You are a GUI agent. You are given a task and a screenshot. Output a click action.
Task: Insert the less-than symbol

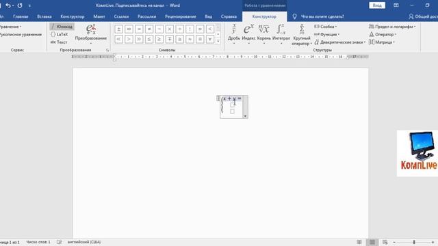click(210, 29)
